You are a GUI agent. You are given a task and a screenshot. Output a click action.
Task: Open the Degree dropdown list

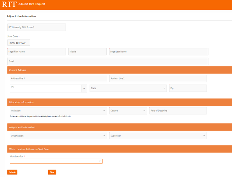(x=128, y=111)
